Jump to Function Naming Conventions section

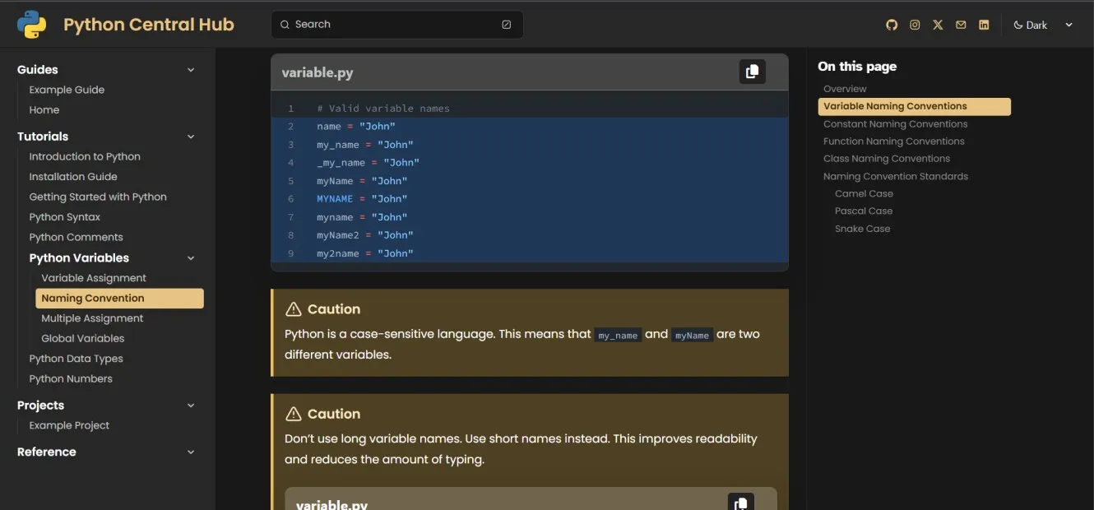pos(893,141)
